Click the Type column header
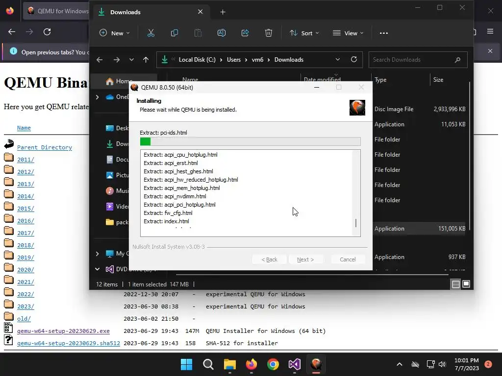 (x=380, y=80)
